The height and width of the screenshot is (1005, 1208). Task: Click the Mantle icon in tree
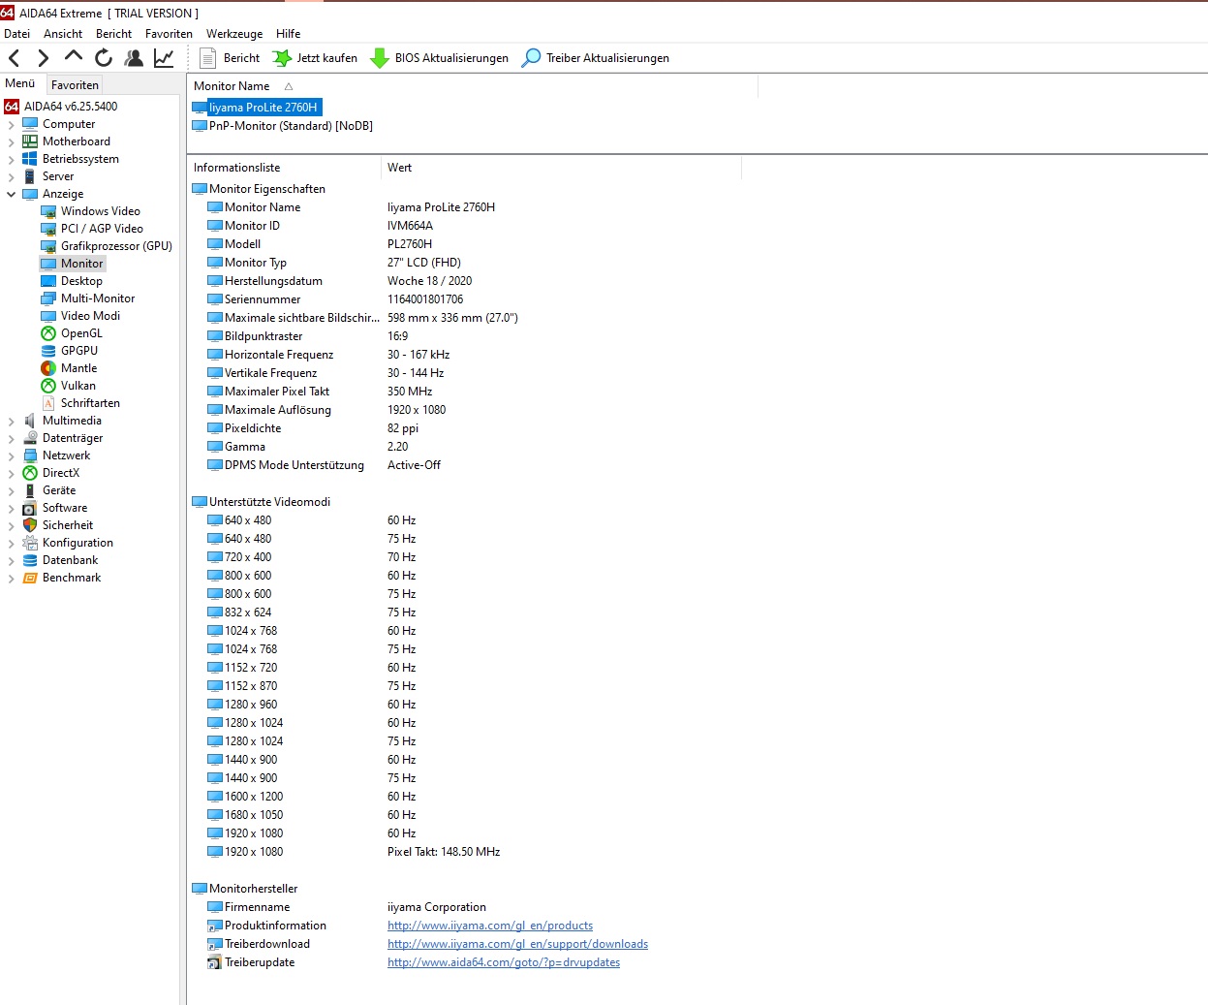coord(48,368)
